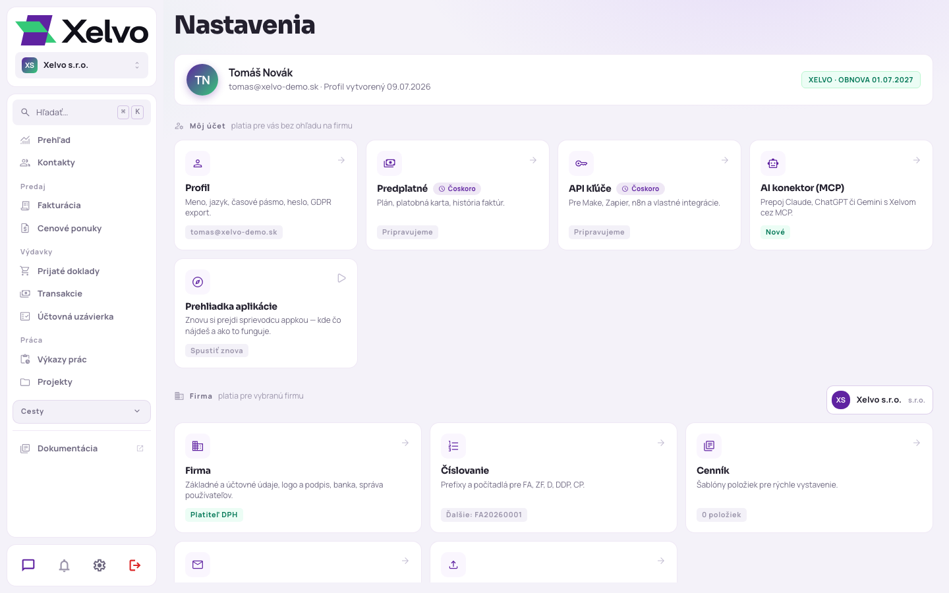Click the XELVO · OBNOVA 01.07.2027 badge
This screenshot has width=949, height=593.
point(861,80)
